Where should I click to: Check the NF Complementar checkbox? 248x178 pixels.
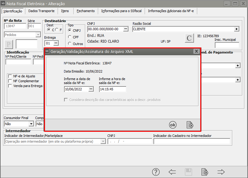point(10,81)
